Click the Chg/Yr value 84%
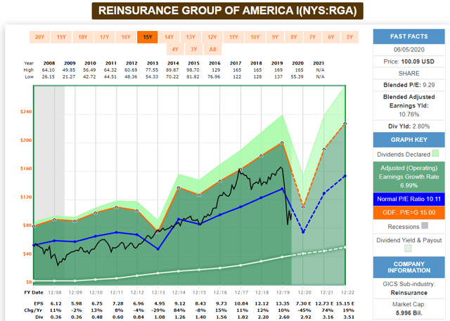The image size is (450, 321). pos(179,310)
